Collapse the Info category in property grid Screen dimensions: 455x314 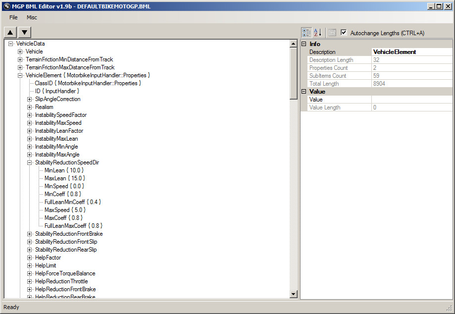pyautogui.click(x=303, y=44)
